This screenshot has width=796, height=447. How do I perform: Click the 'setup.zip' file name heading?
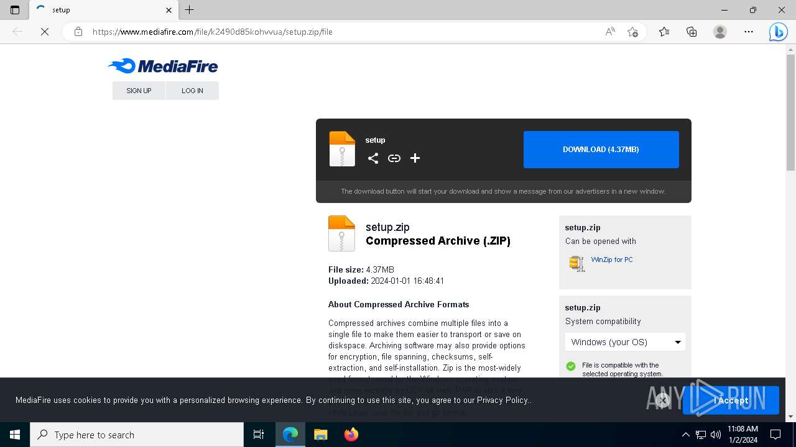point(387,227)
